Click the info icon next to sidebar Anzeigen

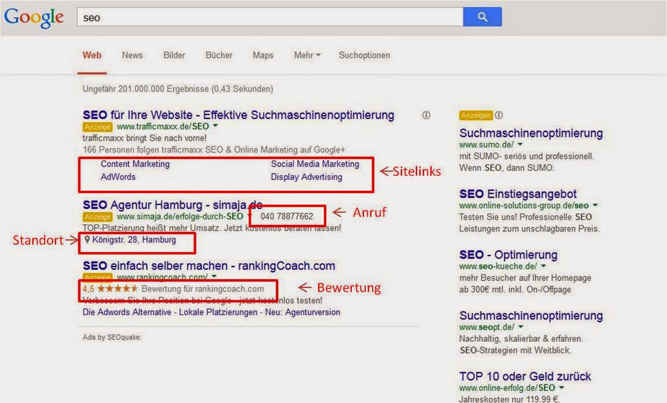(x=499, y=115)
